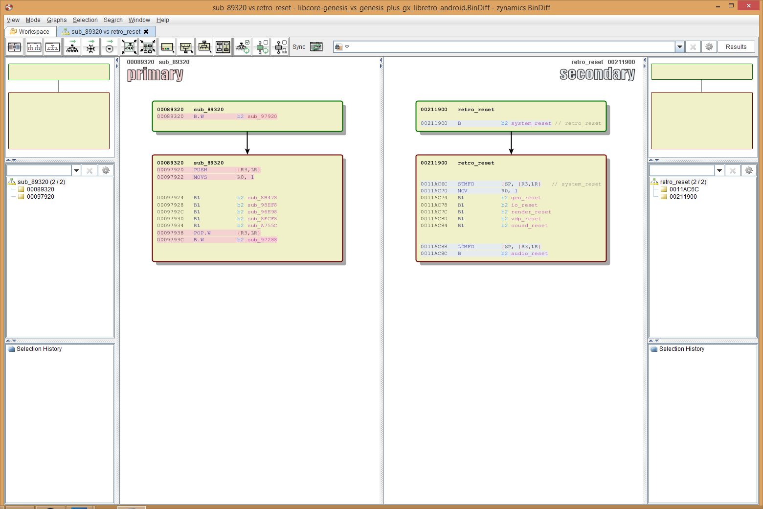Image resolution: width=763 pixels, height=509 pixels.
Task: Apply the orthogonal graph layout
Action: tap(91, 47)
